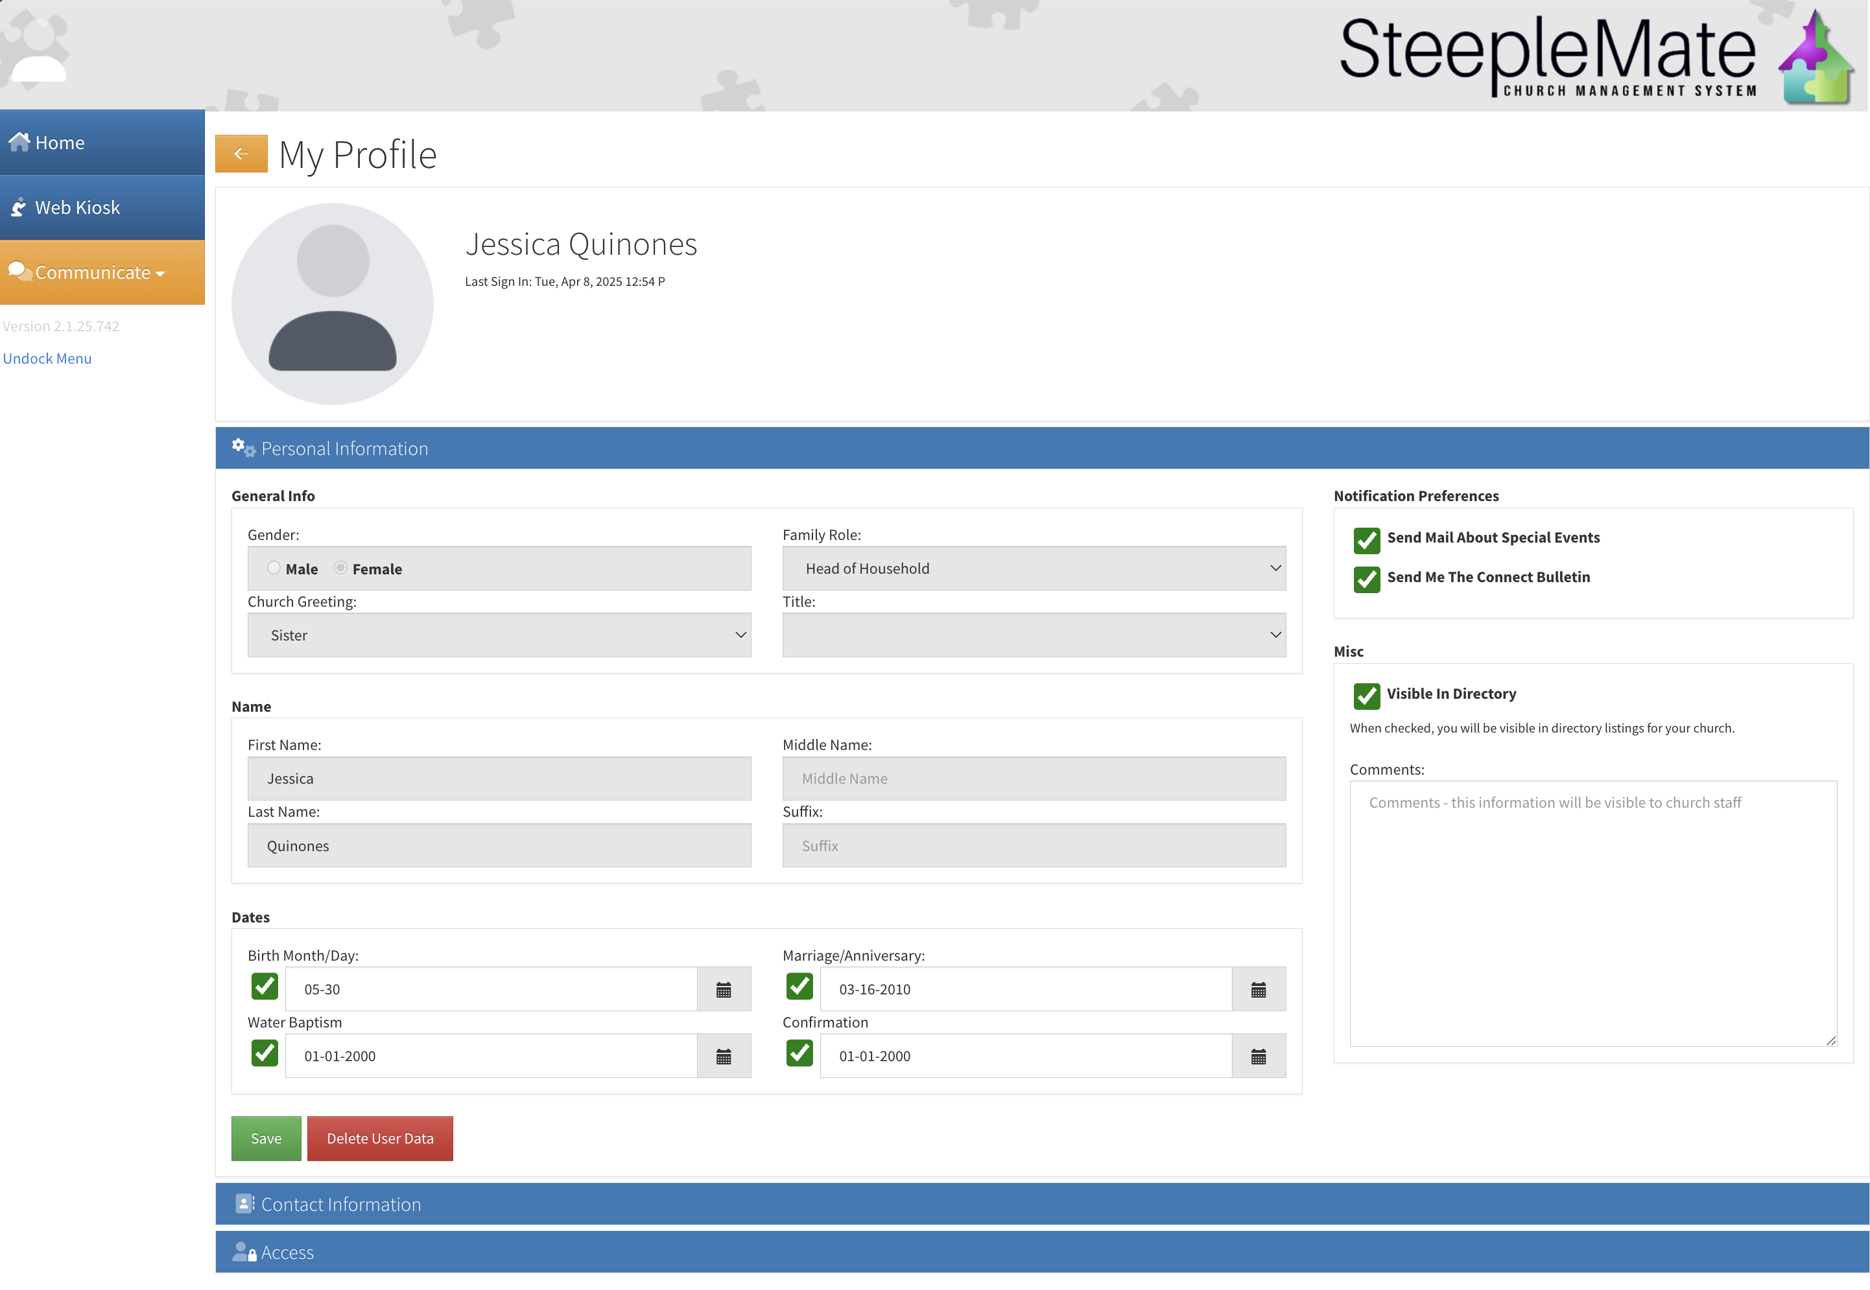Click the Last Name field
1870x1290 pixels.
point(499,845)
